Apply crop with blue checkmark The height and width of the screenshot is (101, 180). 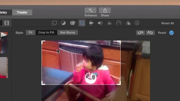pos(171,33)
